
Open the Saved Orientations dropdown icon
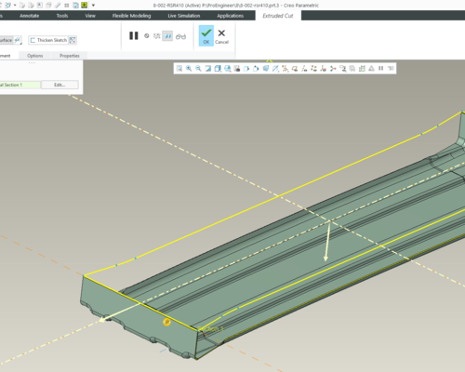(228, 69)
